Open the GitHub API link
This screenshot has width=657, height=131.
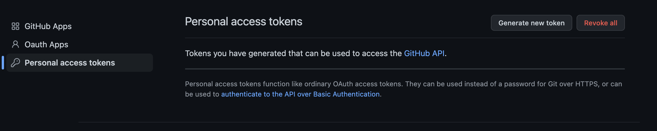(x=424, y=53)
